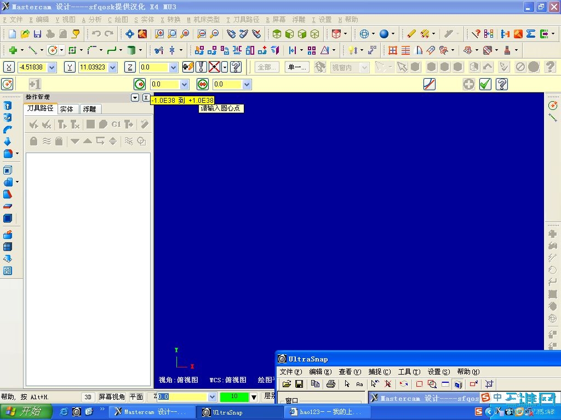Image resolution: width=561 pixels, height=420 pixels.
Task: Open the 工具 menu in UltraSnap
Action: 409,372
